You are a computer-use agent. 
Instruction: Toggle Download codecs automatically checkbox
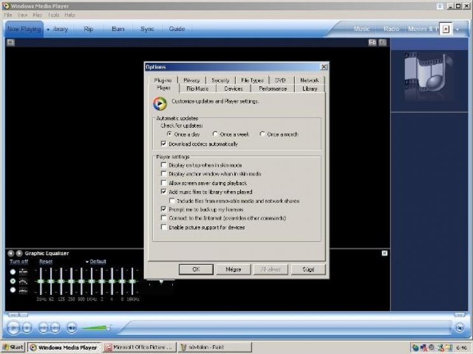(164, 143)
